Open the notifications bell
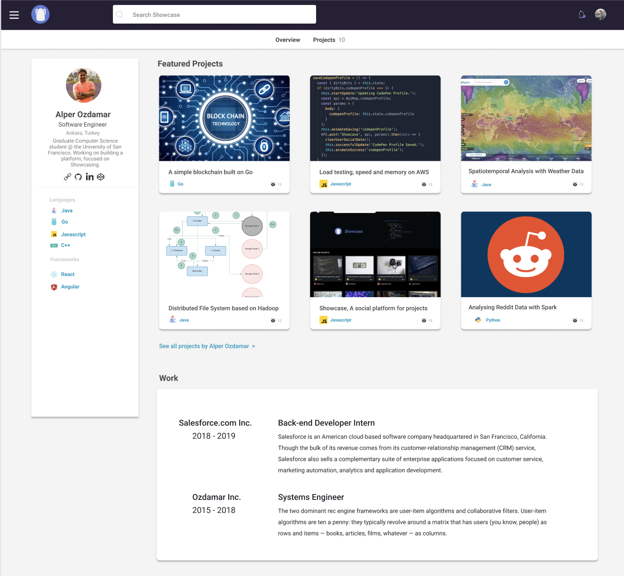 click(x=582, y=15)
